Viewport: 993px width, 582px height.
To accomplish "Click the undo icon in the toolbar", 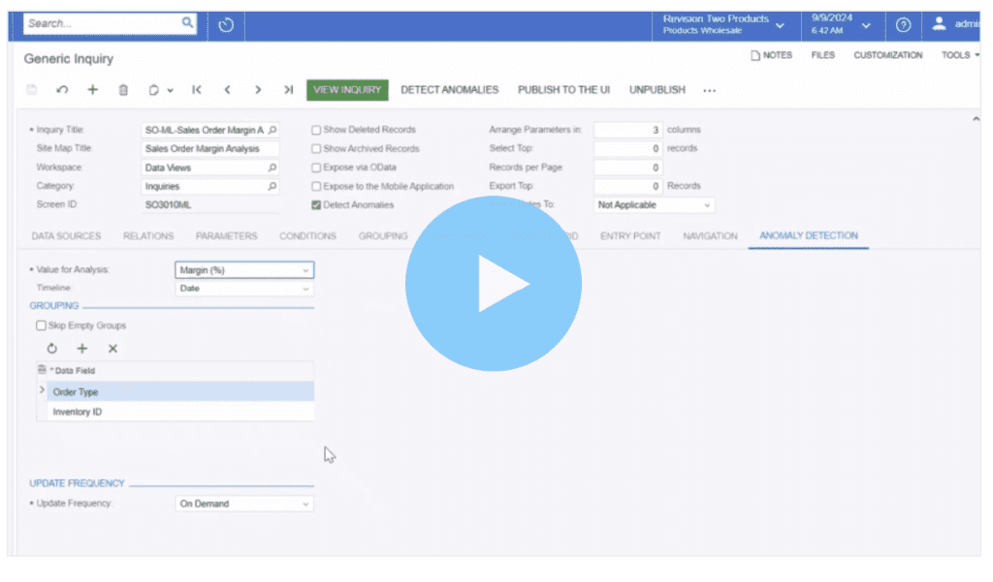I will tap(62, 90).
